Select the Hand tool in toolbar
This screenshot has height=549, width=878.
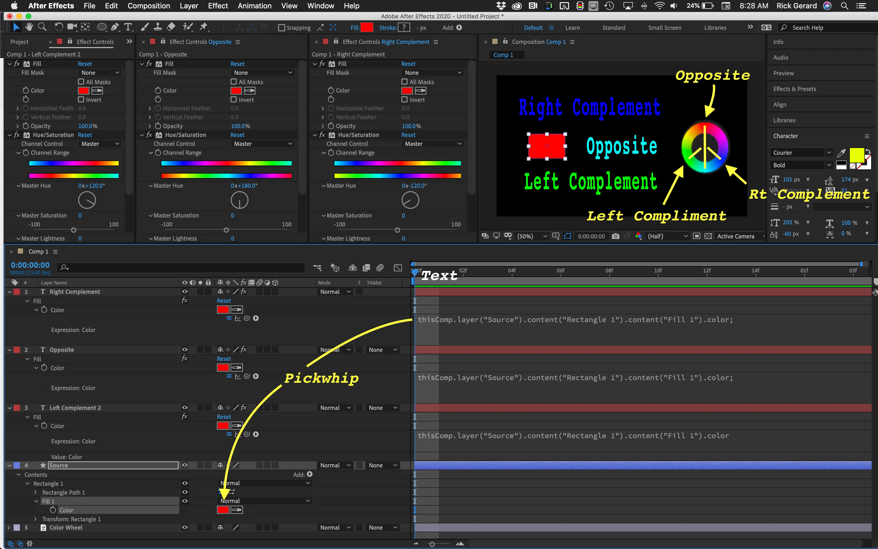(x=29, y=27)
